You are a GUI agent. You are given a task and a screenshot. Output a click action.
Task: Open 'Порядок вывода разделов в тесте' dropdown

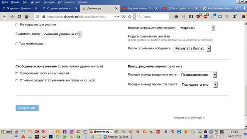coord(198,75)
